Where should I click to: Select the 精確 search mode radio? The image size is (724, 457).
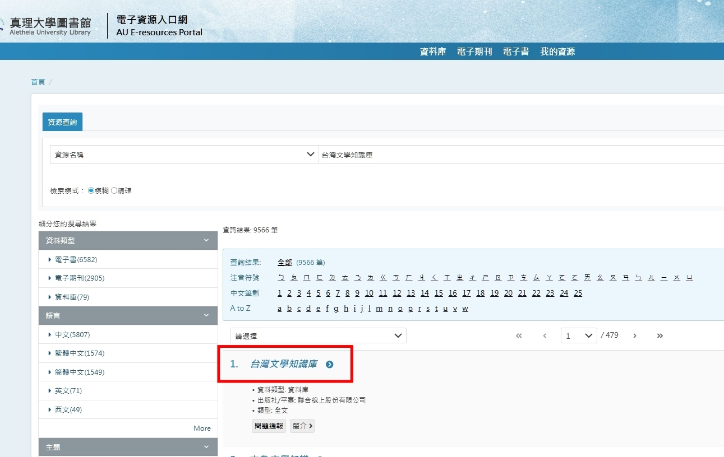(114, 190)
